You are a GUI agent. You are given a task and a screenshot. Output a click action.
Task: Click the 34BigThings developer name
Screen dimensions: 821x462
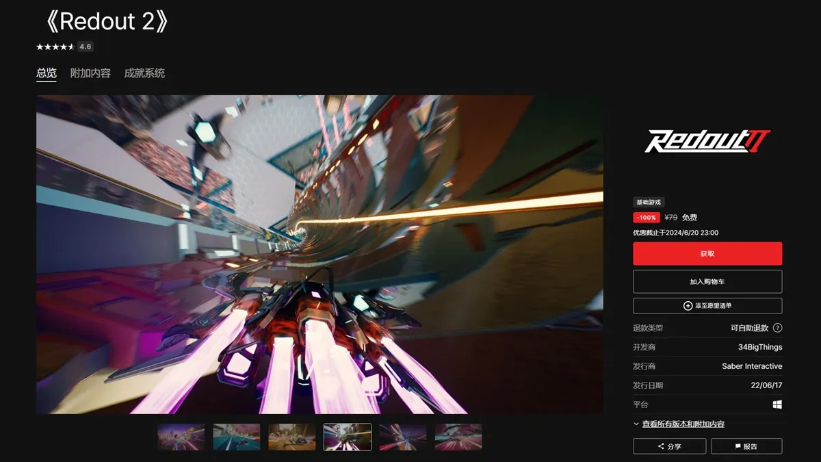[x=760, y=347]
